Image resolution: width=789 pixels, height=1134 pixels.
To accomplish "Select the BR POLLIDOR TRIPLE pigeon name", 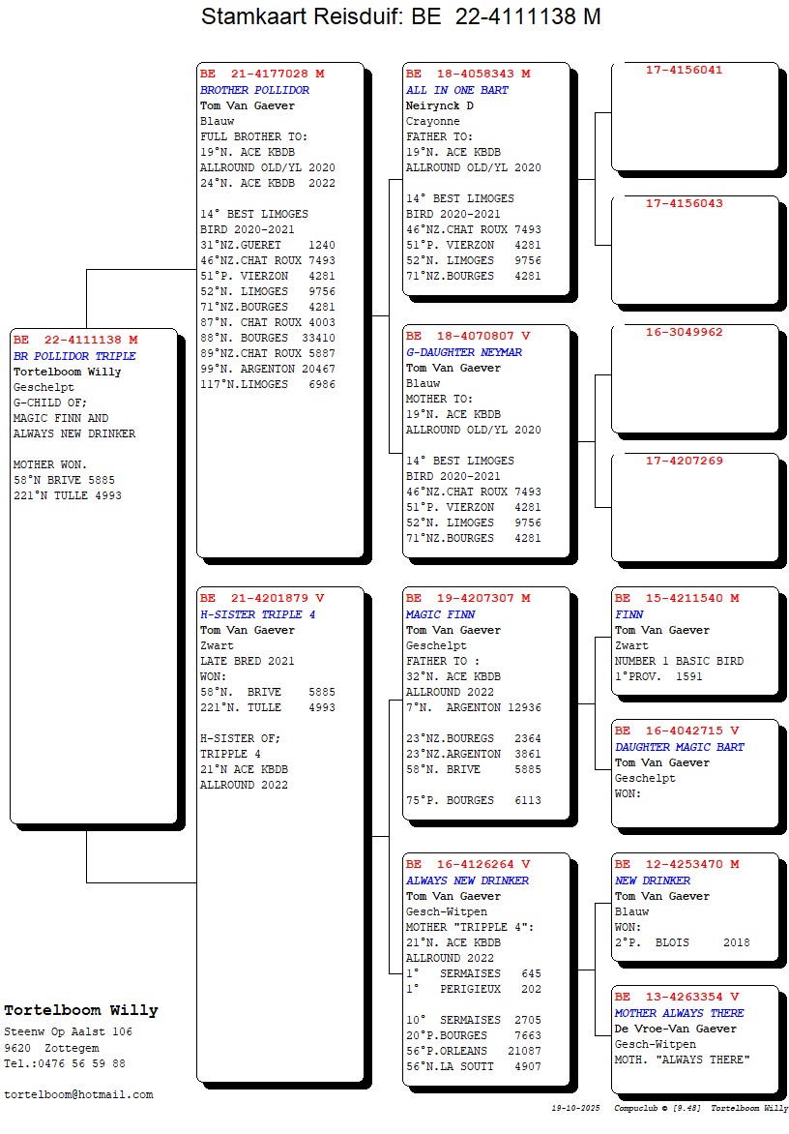I will [x=74, y=356].
